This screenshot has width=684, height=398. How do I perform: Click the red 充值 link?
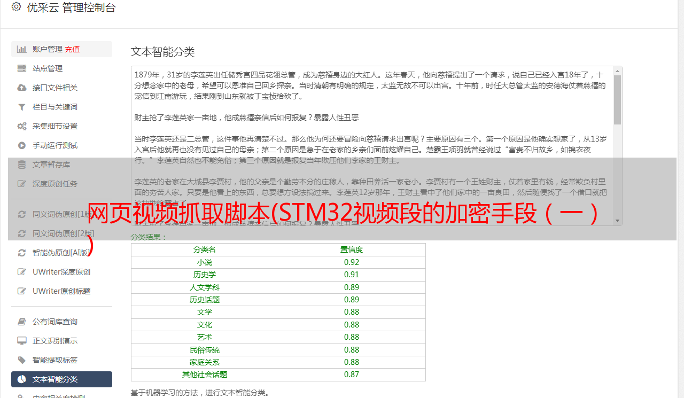[x=72, y=49]
